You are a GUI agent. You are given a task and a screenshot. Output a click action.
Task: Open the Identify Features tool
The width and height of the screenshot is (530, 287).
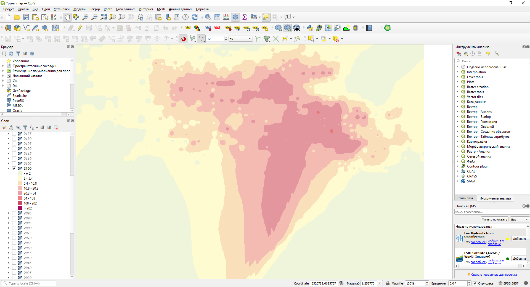208,17
